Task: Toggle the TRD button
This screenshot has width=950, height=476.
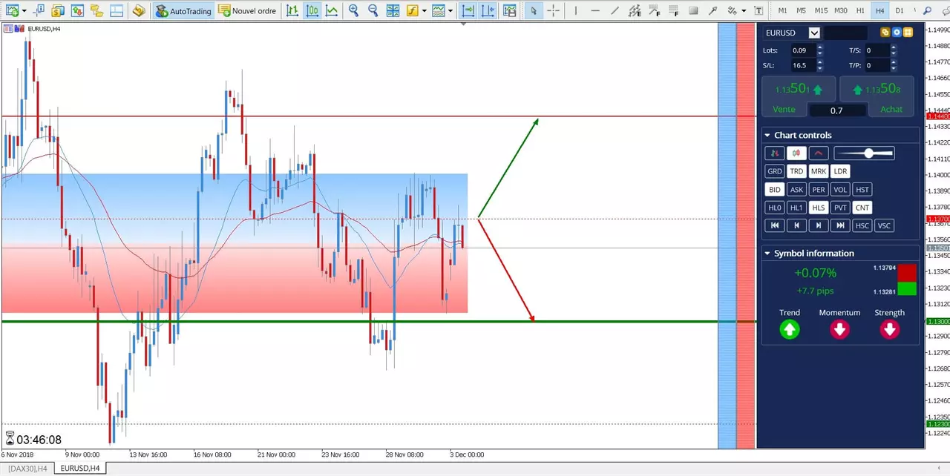Action: pyautogui.click(x=796, y=171)
